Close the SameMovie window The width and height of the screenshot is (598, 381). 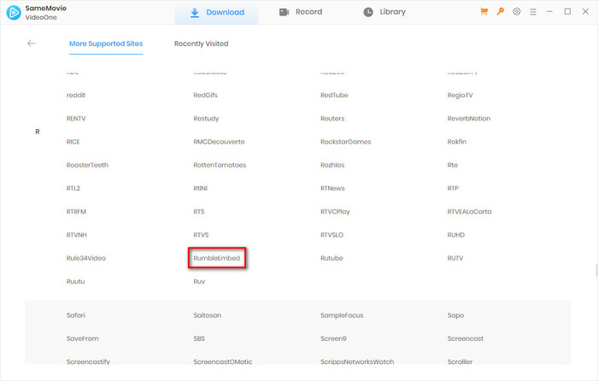pyautogui.click(x=585, y=12)
